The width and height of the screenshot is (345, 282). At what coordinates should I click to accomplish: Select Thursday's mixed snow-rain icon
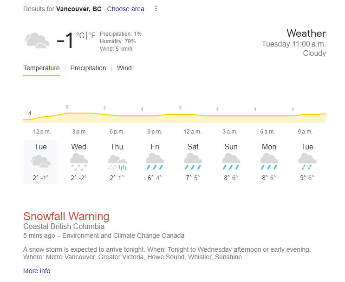[x=117, y=162]
